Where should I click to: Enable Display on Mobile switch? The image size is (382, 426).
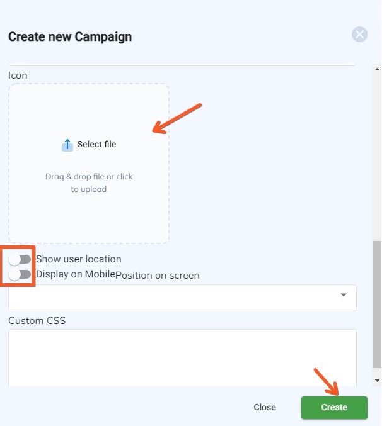[20, 275]
